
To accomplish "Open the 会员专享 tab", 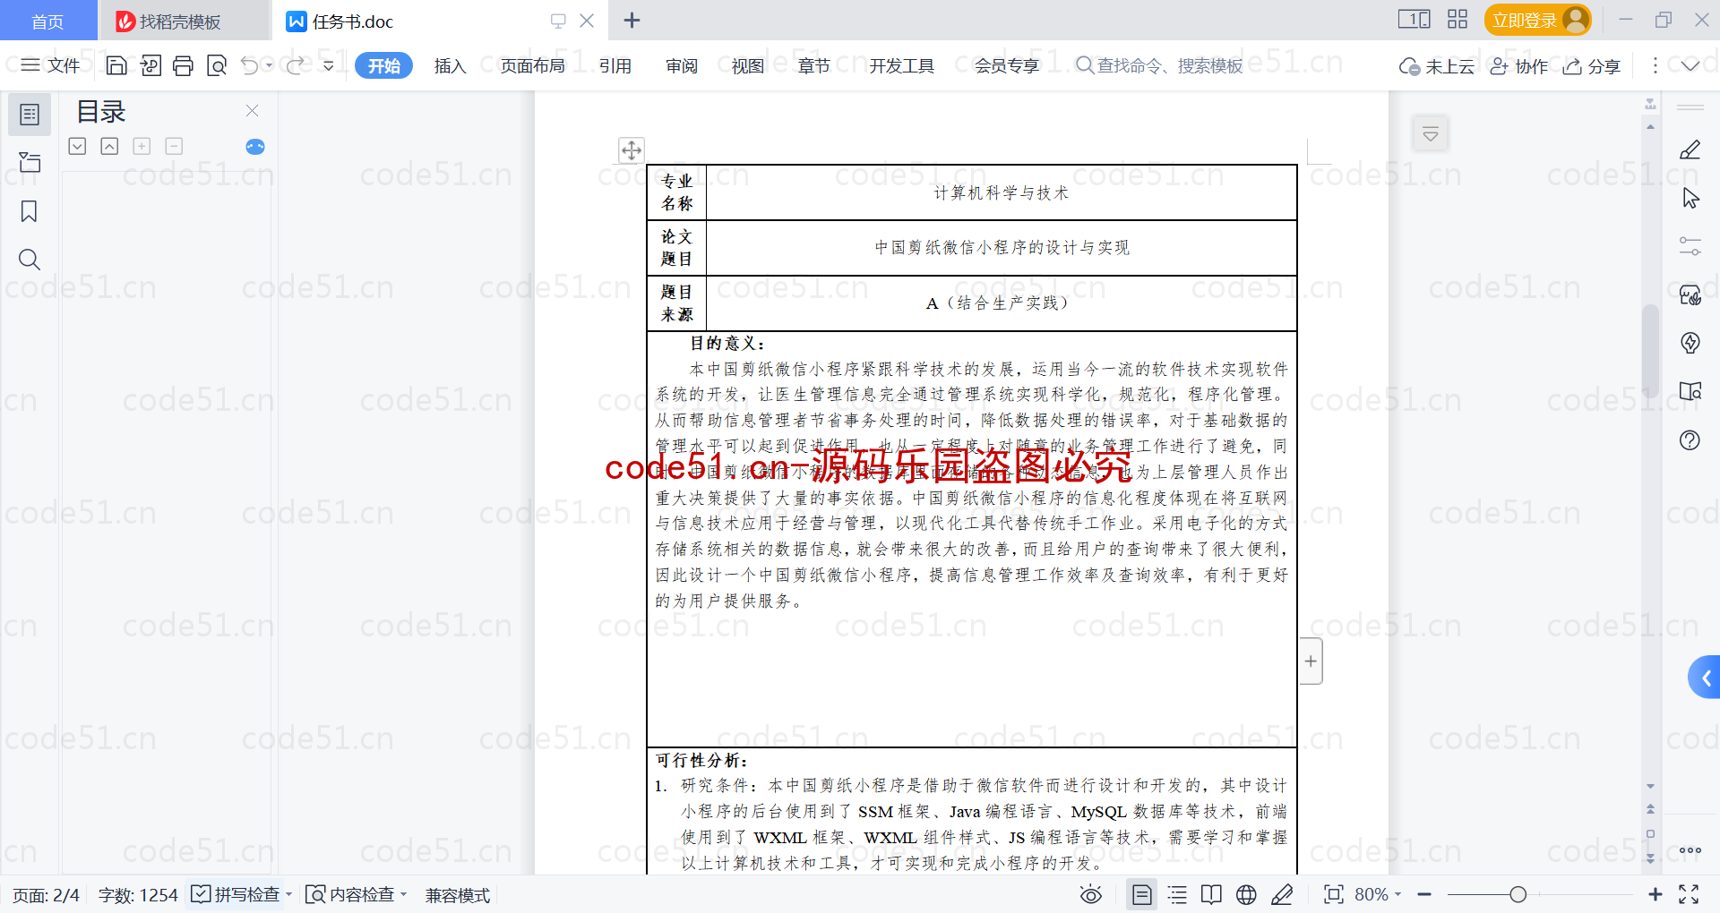I will pos(1006,65).
